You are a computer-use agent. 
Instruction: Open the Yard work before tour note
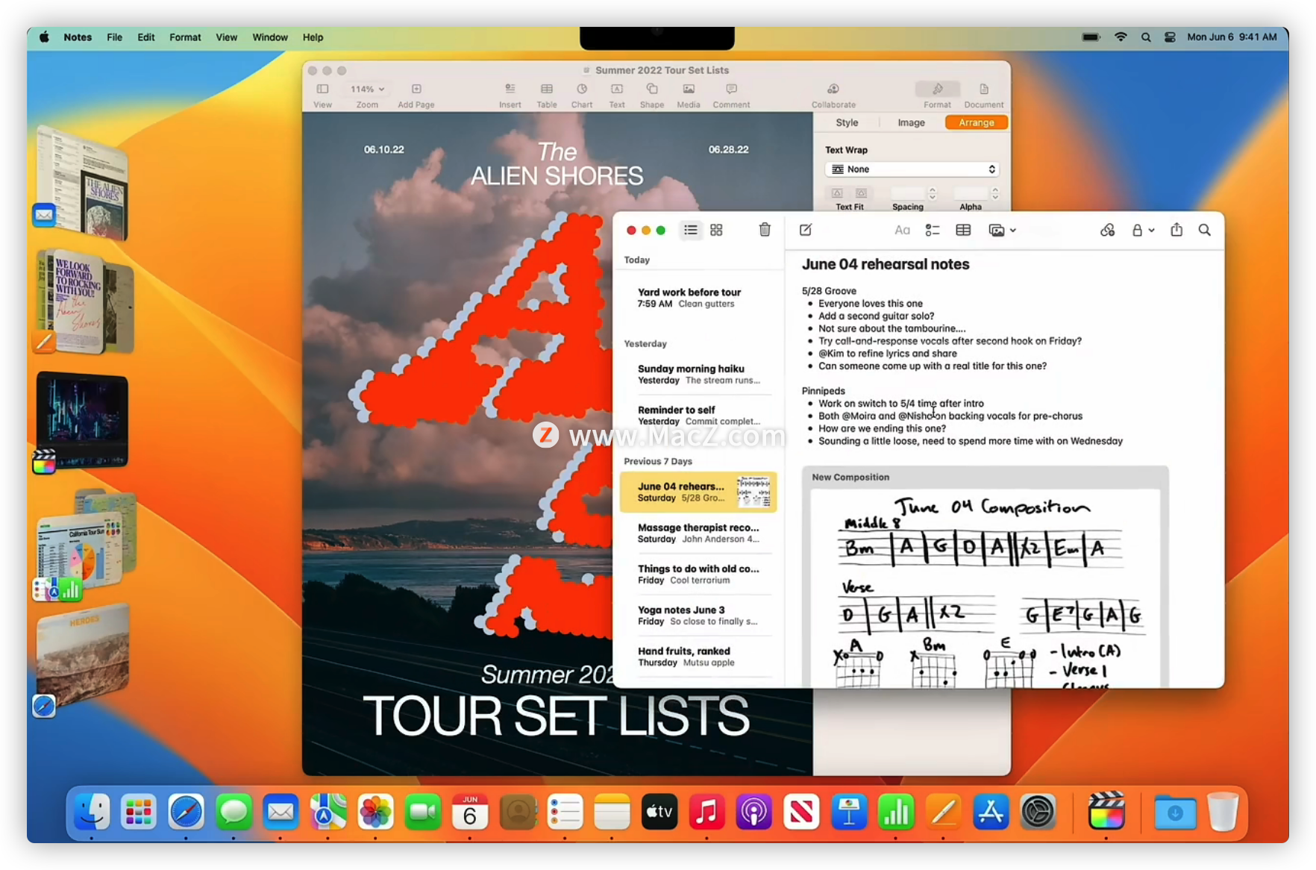click(x=698, y=298)
